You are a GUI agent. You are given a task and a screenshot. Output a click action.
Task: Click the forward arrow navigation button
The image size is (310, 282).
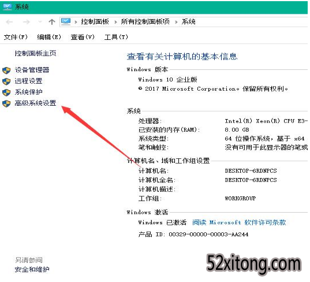point(26,22)
